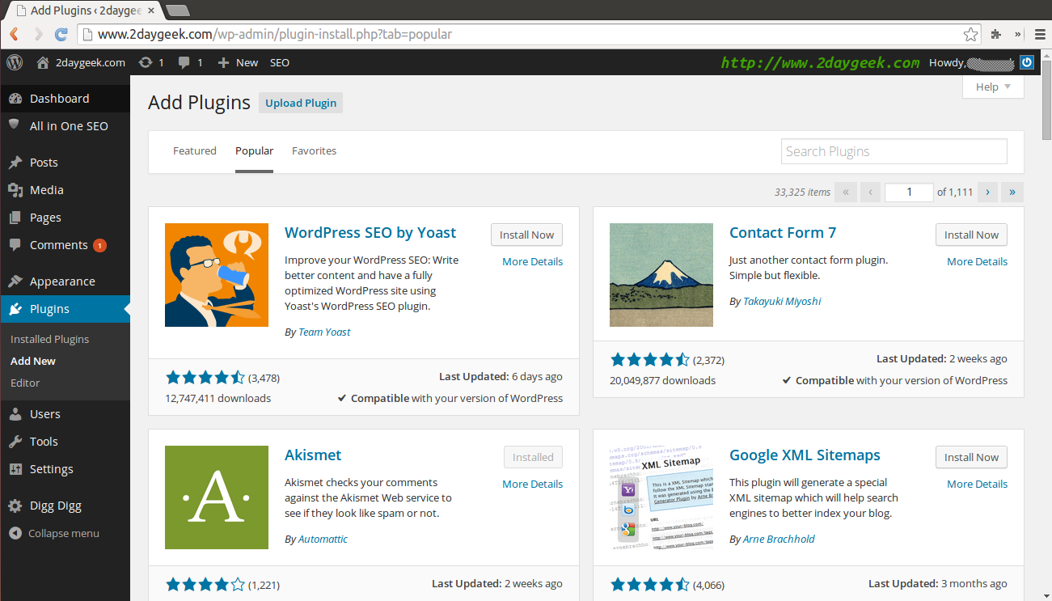Click the WordPress SEO Yoast thumbnail
1052x601 pixels.
click(217, 275)
